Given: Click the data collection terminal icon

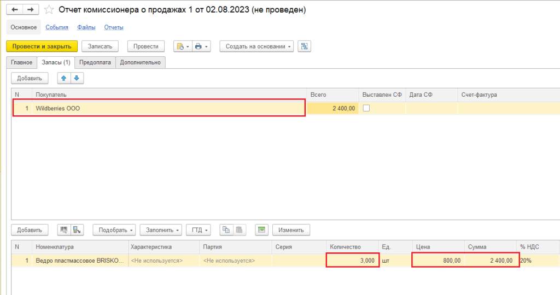Looking at the screenshot, I should (x=78, y=230).
